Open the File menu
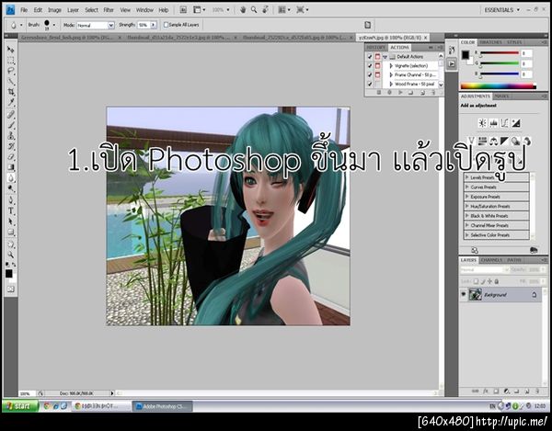552x431 pixels. [x=24, y=10]
